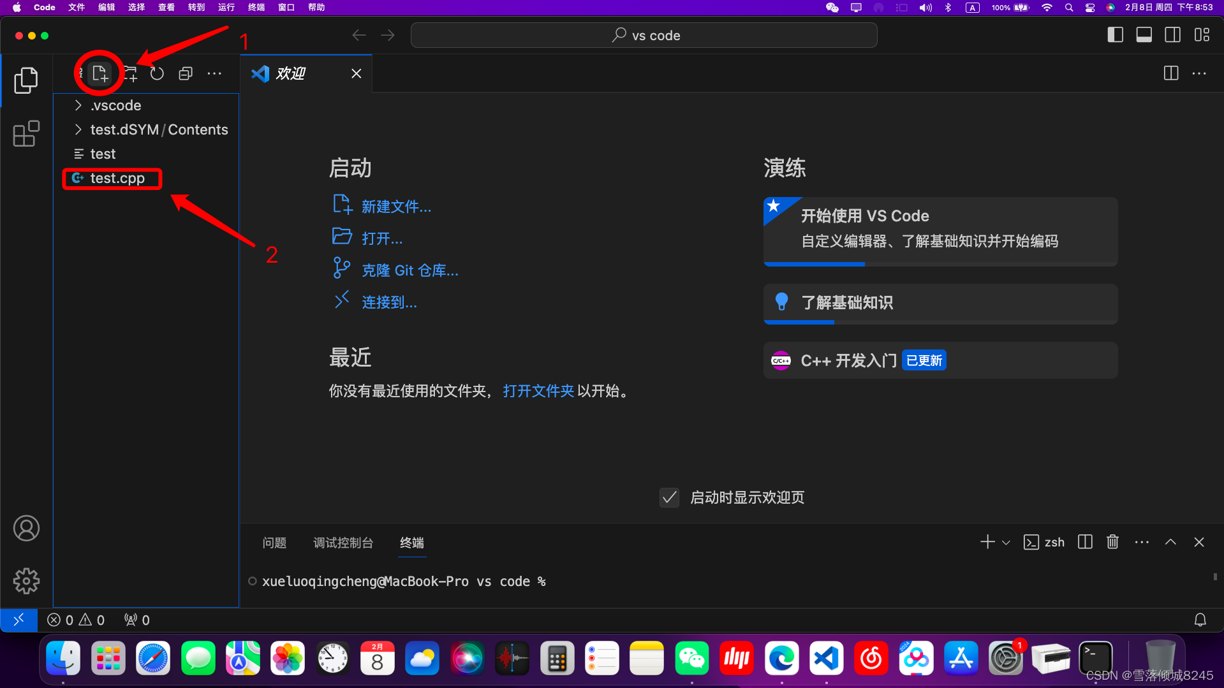Open terminal launch profile dropdown arrow

tap(1006, 543)
